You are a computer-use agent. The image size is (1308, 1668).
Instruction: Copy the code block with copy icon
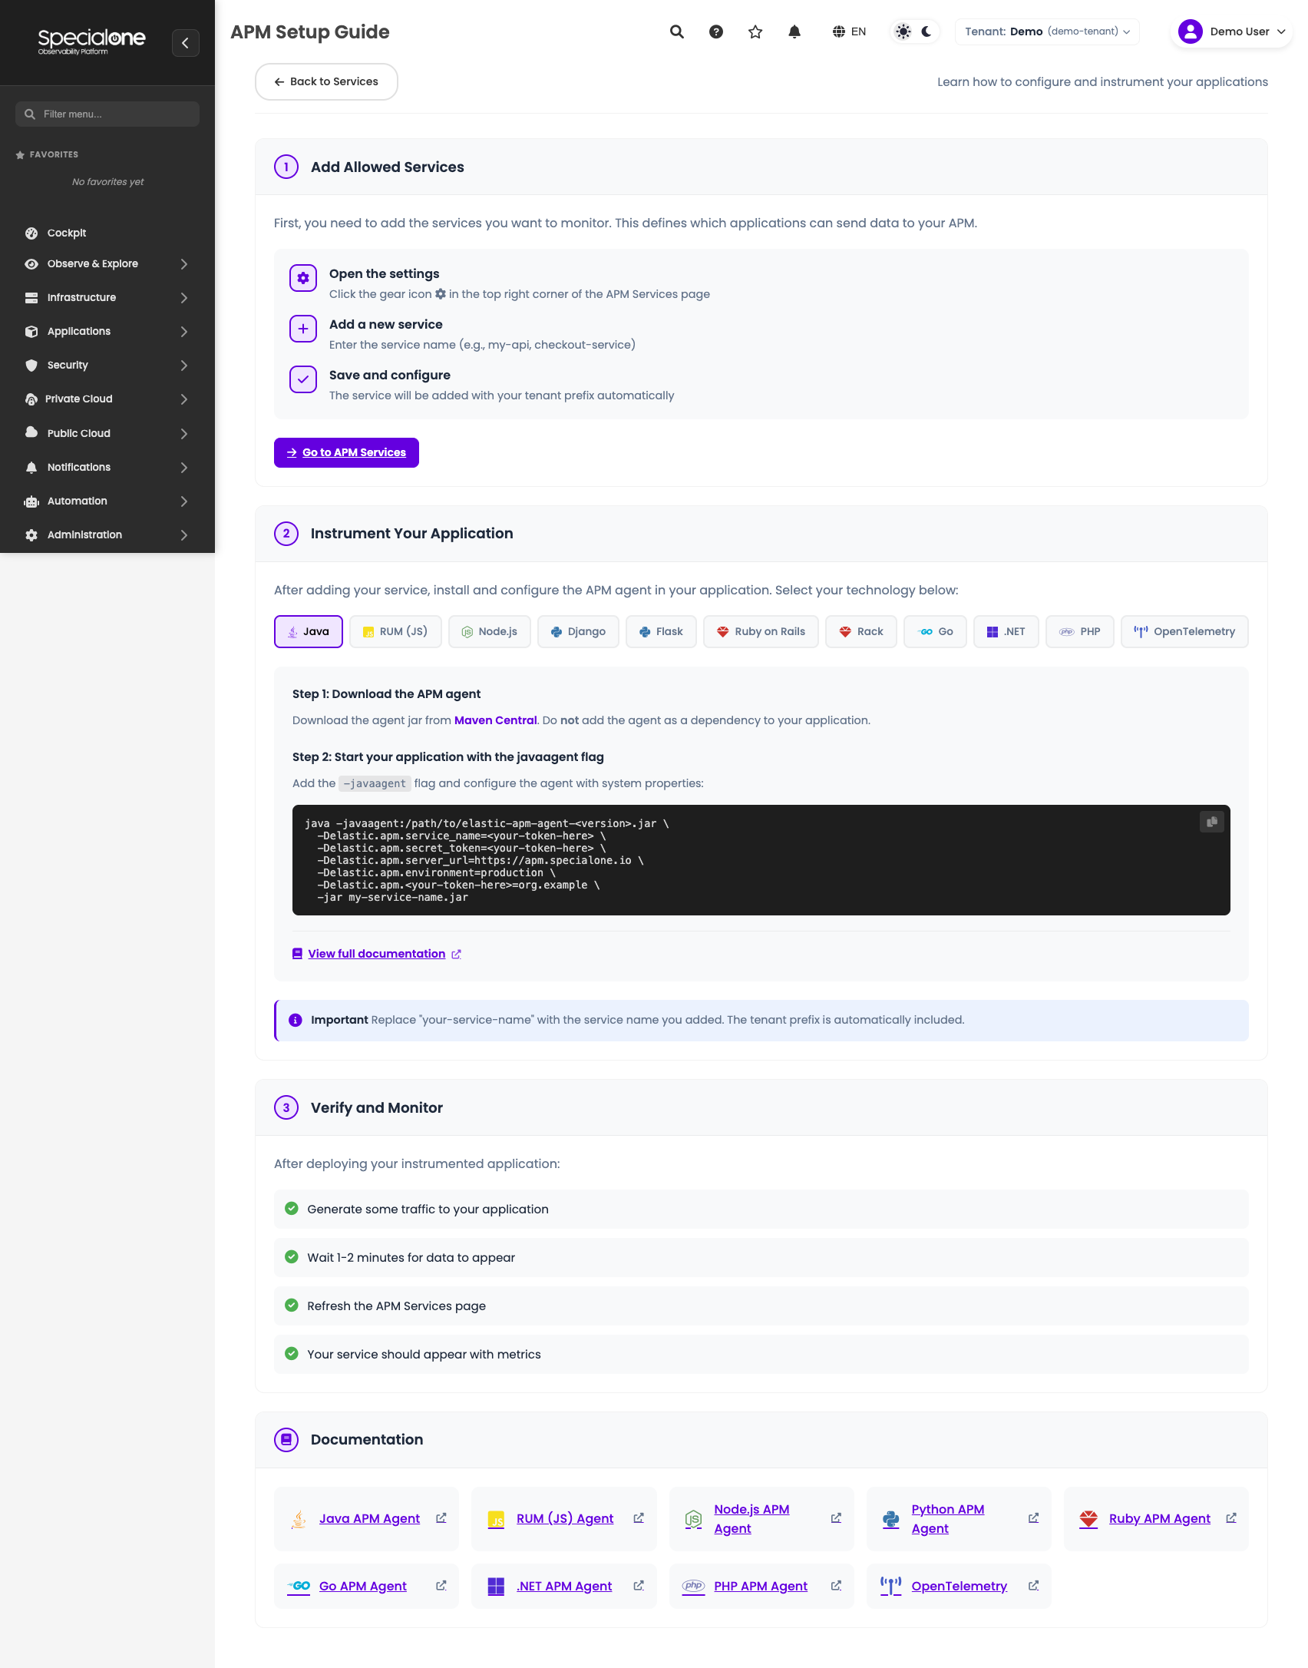click(x=1212, y=822)
